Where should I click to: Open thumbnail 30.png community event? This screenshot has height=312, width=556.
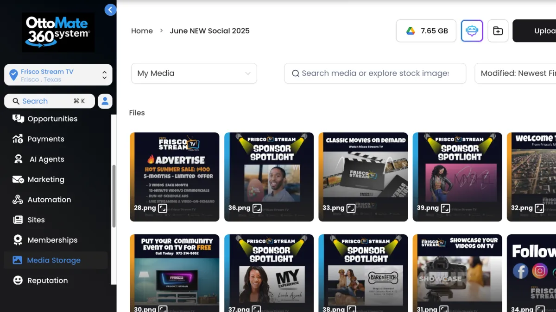click(x=175, y=273)
